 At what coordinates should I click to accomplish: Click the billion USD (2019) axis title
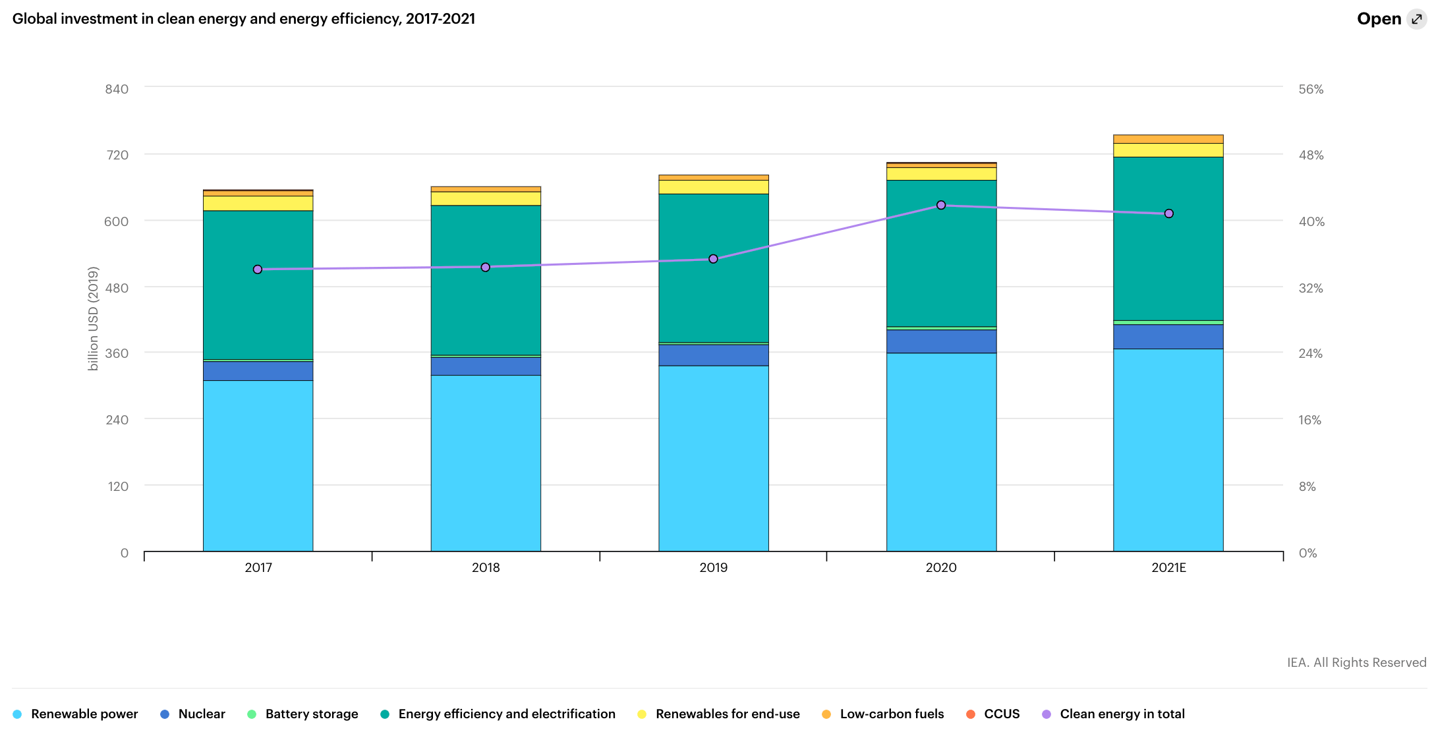click(93, 319)
